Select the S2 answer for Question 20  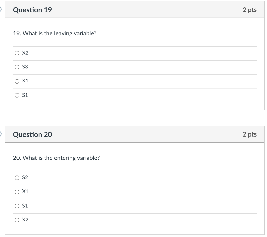coord(16,177)
